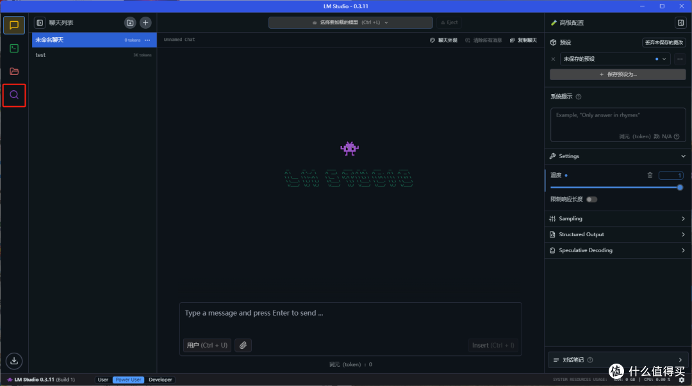Switch sender role with 用户 button

[207, 346]
